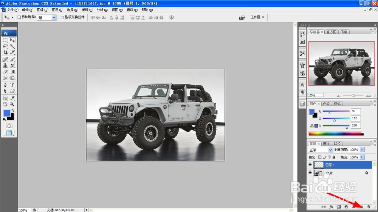This screenshot has width=378, height=212.
Task: Select the Eraser tool
Action: pos(5,72)
